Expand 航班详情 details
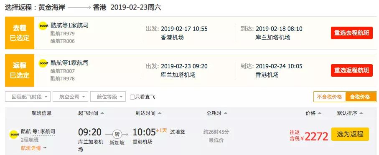 (33, 148)
